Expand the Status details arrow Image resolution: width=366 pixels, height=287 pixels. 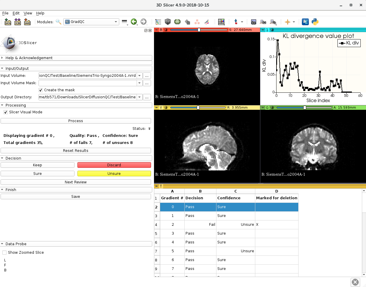click(x=149, y=129)
